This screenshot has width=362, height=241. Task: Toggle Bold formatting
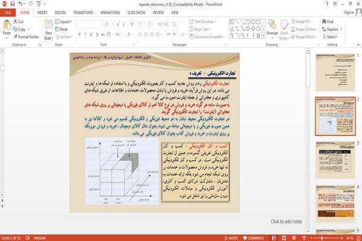point(80,34)
